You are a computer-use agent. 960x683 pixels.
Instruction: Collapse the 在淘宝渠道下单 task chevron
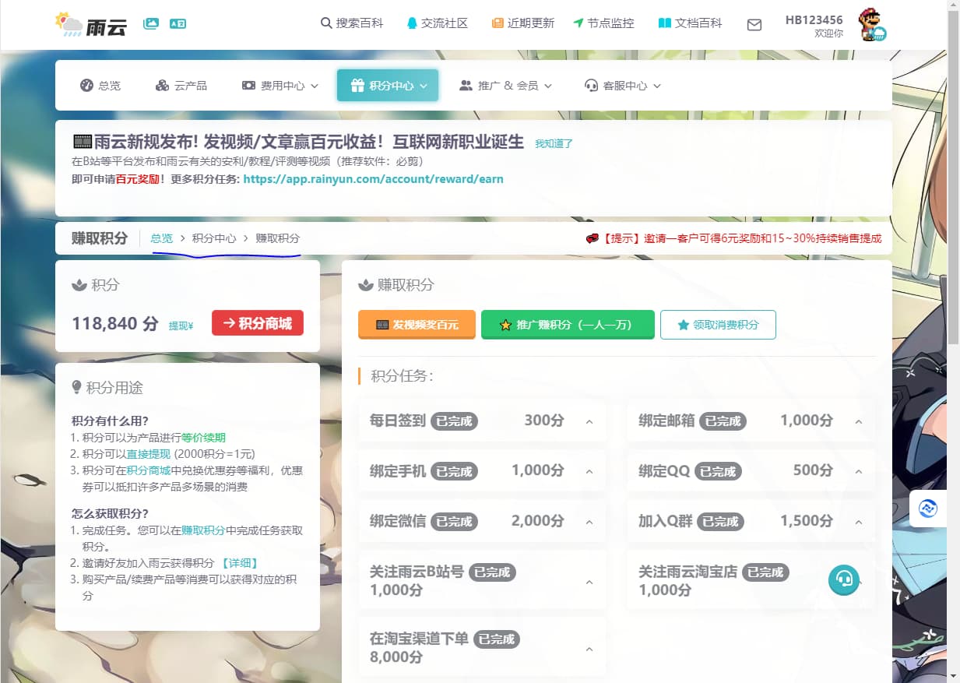(589, 649)
